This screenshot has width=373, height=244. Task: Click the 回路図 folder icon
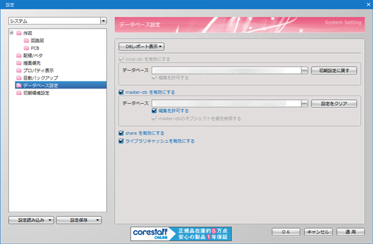26,40
